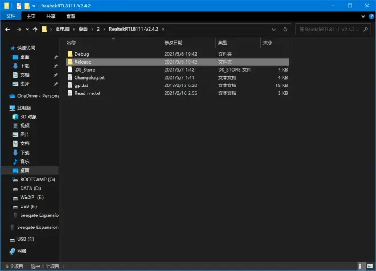Screen dimensions: 376x271
Task: Select the gpl.txt file icon
Action: coord(70,85)
